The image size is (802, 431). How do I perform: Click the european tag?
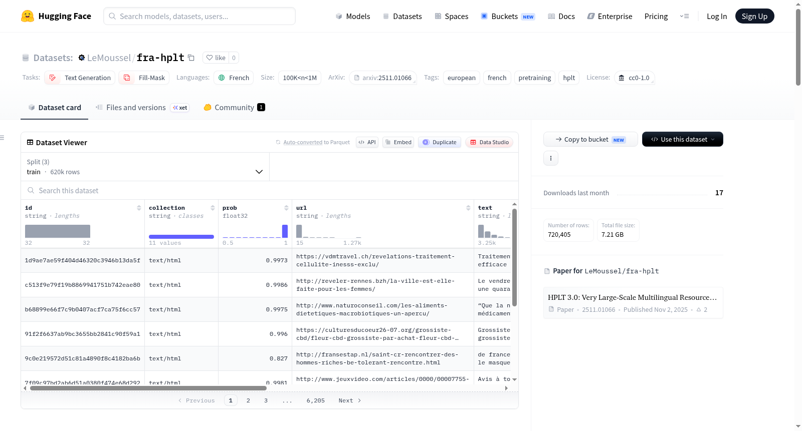click(x=462, y=78)
